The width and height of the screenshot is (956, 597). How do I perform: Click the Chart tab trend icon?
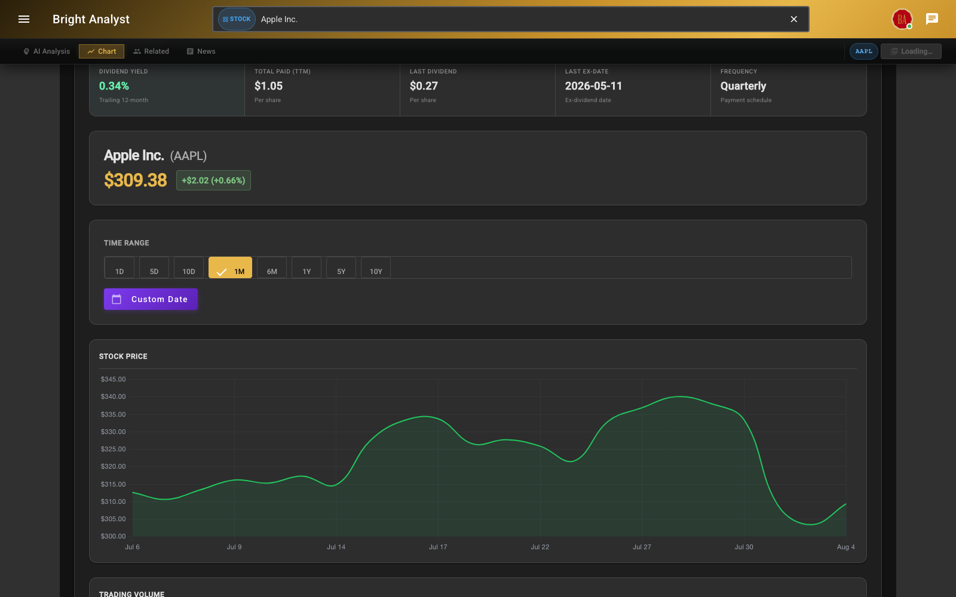(x=91, y=51)
